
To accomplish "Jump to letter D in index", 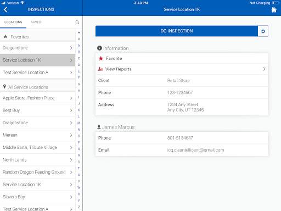I will point(79,65).
